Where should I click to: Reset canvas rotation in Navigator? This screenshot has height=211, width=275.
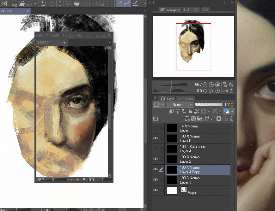[x=217, y=91]
